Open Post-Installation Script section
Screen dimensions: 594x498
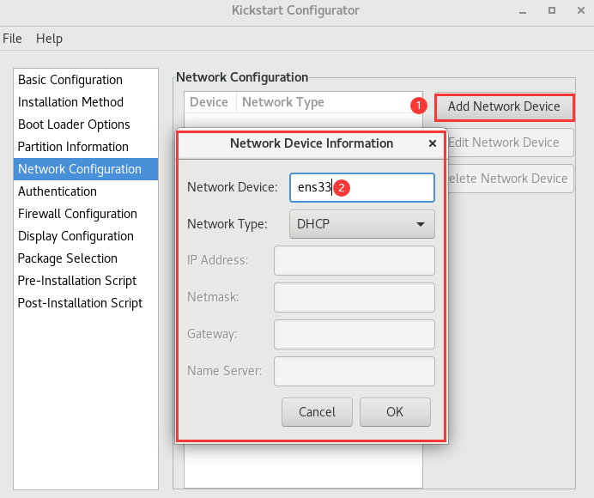(x=86, y=303)
